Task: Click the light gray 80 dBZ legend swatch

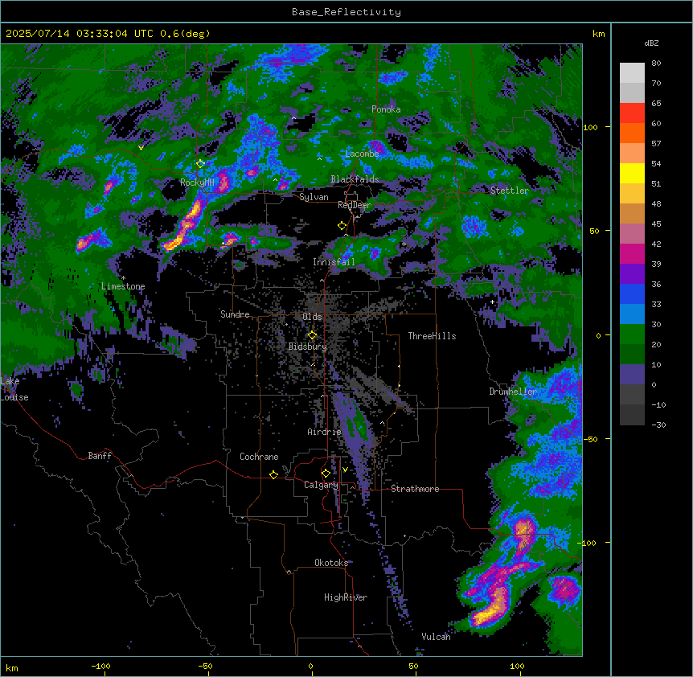Action: 632,72
